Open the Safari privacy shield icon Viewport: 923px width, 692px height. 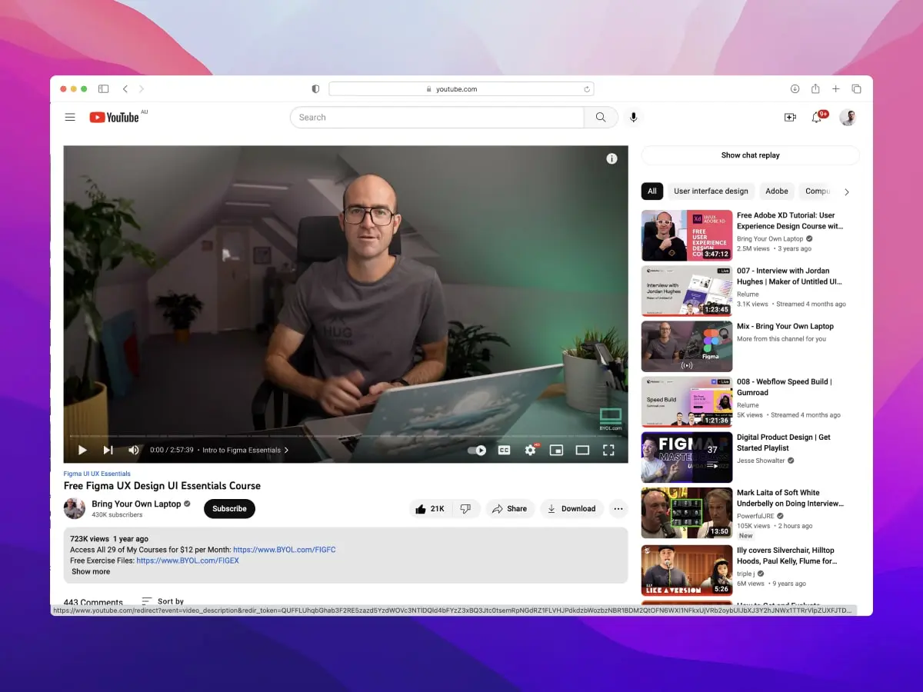(x=315, y=89)
